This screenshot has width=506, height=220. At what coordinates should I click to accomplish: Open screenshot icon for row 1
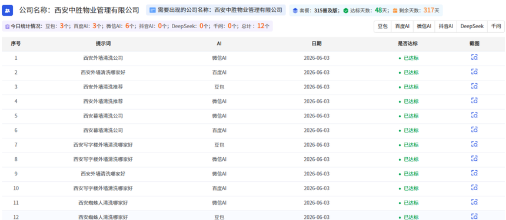pyautogui.click(x=474, y=57)
